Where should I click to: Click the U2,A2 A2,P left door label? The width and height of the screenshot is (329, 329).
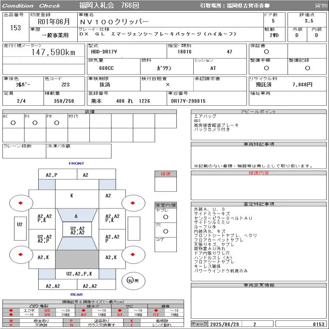tap(44, 239)
